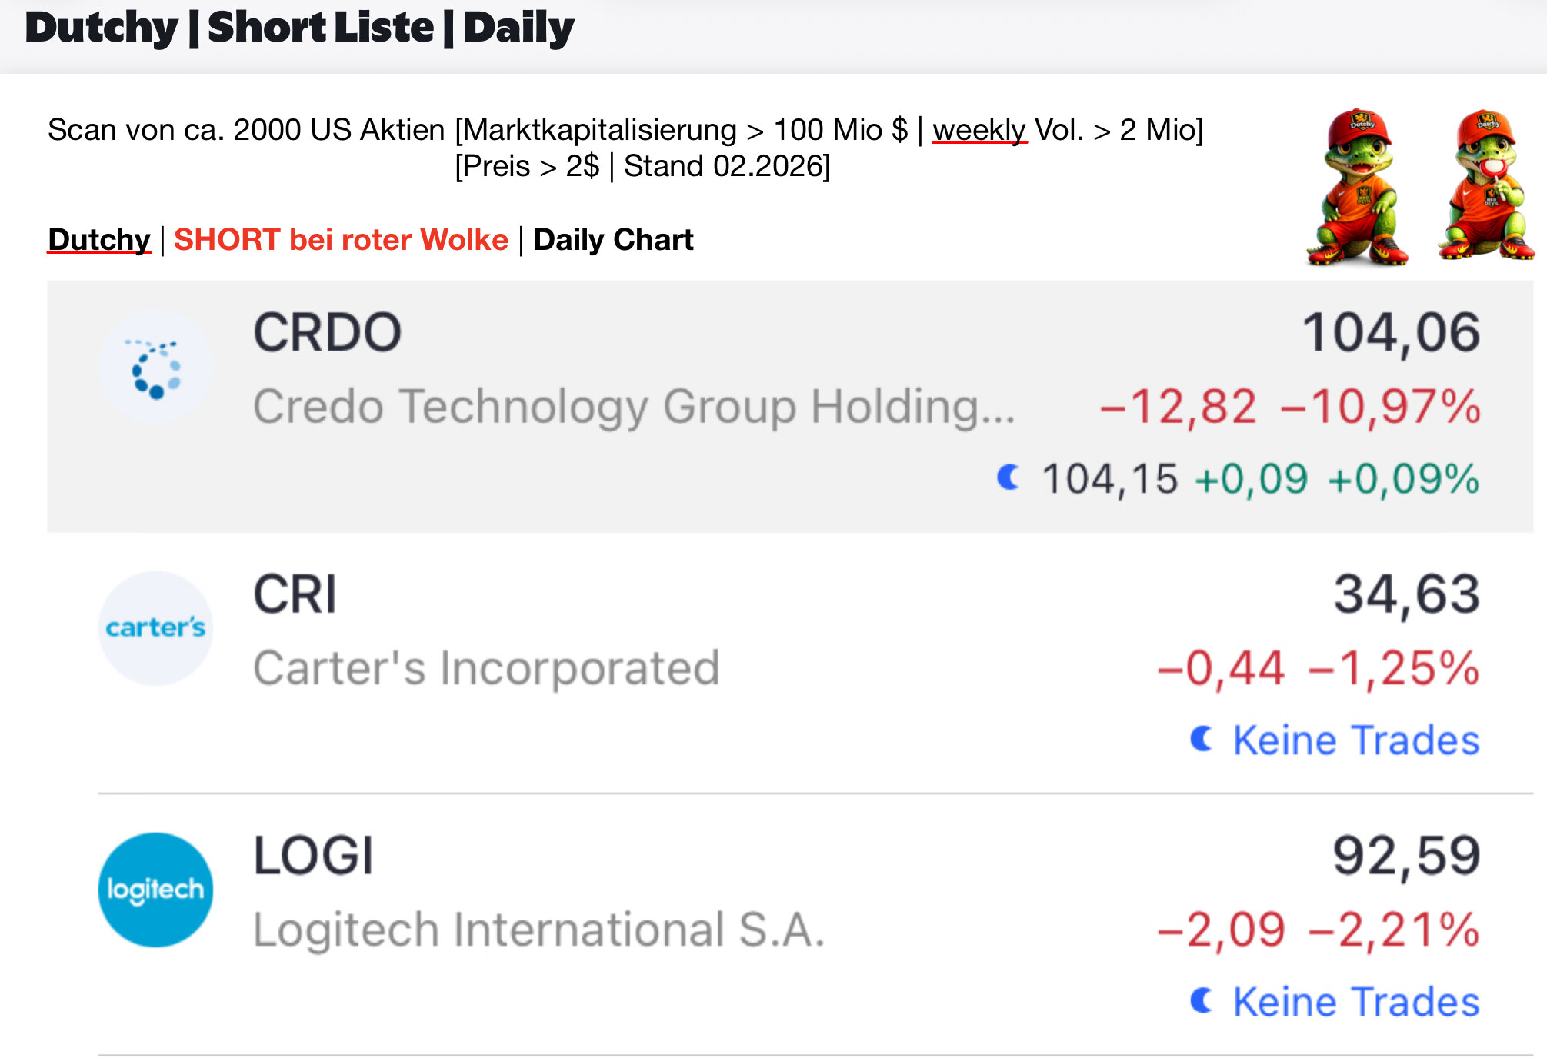
Task: Click the Credo Technology logo icon
Action: (155, 368)
